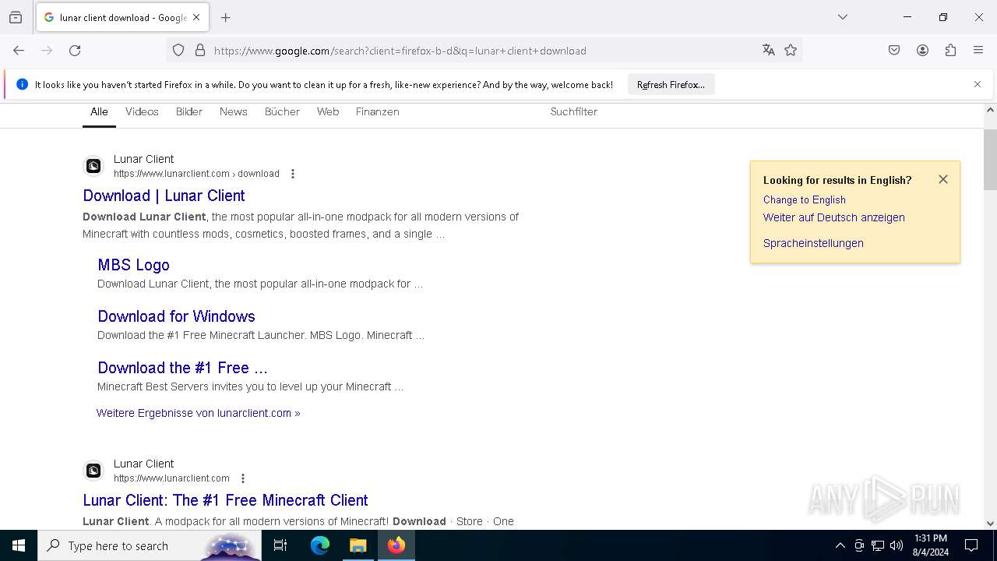Click the lunarclient.com › download URL text

tap(196, 174)
